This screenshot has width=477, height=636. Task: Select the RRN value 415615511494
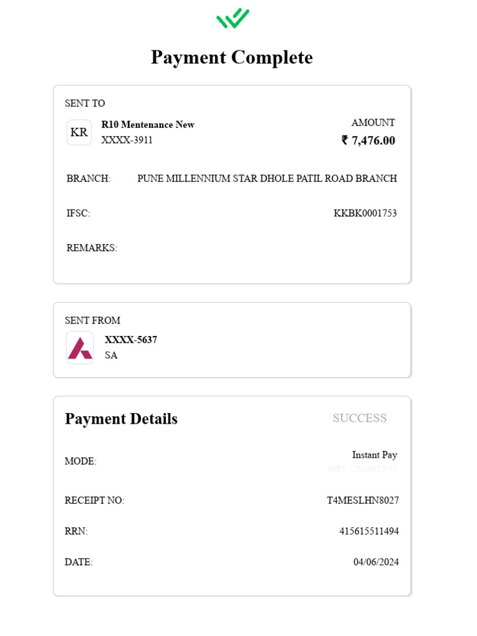point(369,532)
